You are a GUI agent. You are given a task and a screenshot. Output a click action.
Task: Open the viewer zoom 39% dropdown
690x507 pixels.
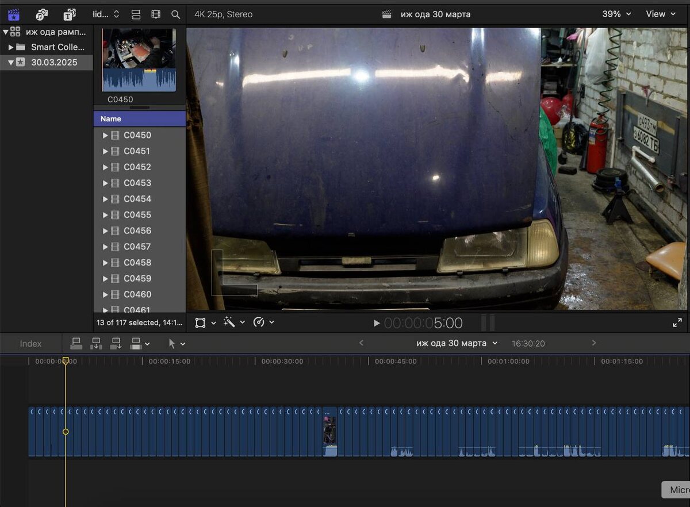(616, 14)
